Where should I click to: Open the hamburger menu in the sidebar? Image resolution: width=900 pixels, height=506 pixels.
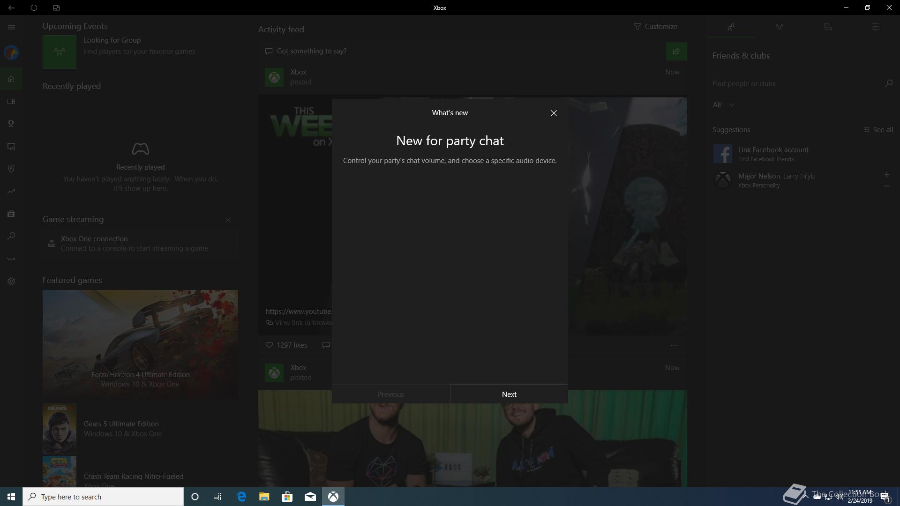11,27
